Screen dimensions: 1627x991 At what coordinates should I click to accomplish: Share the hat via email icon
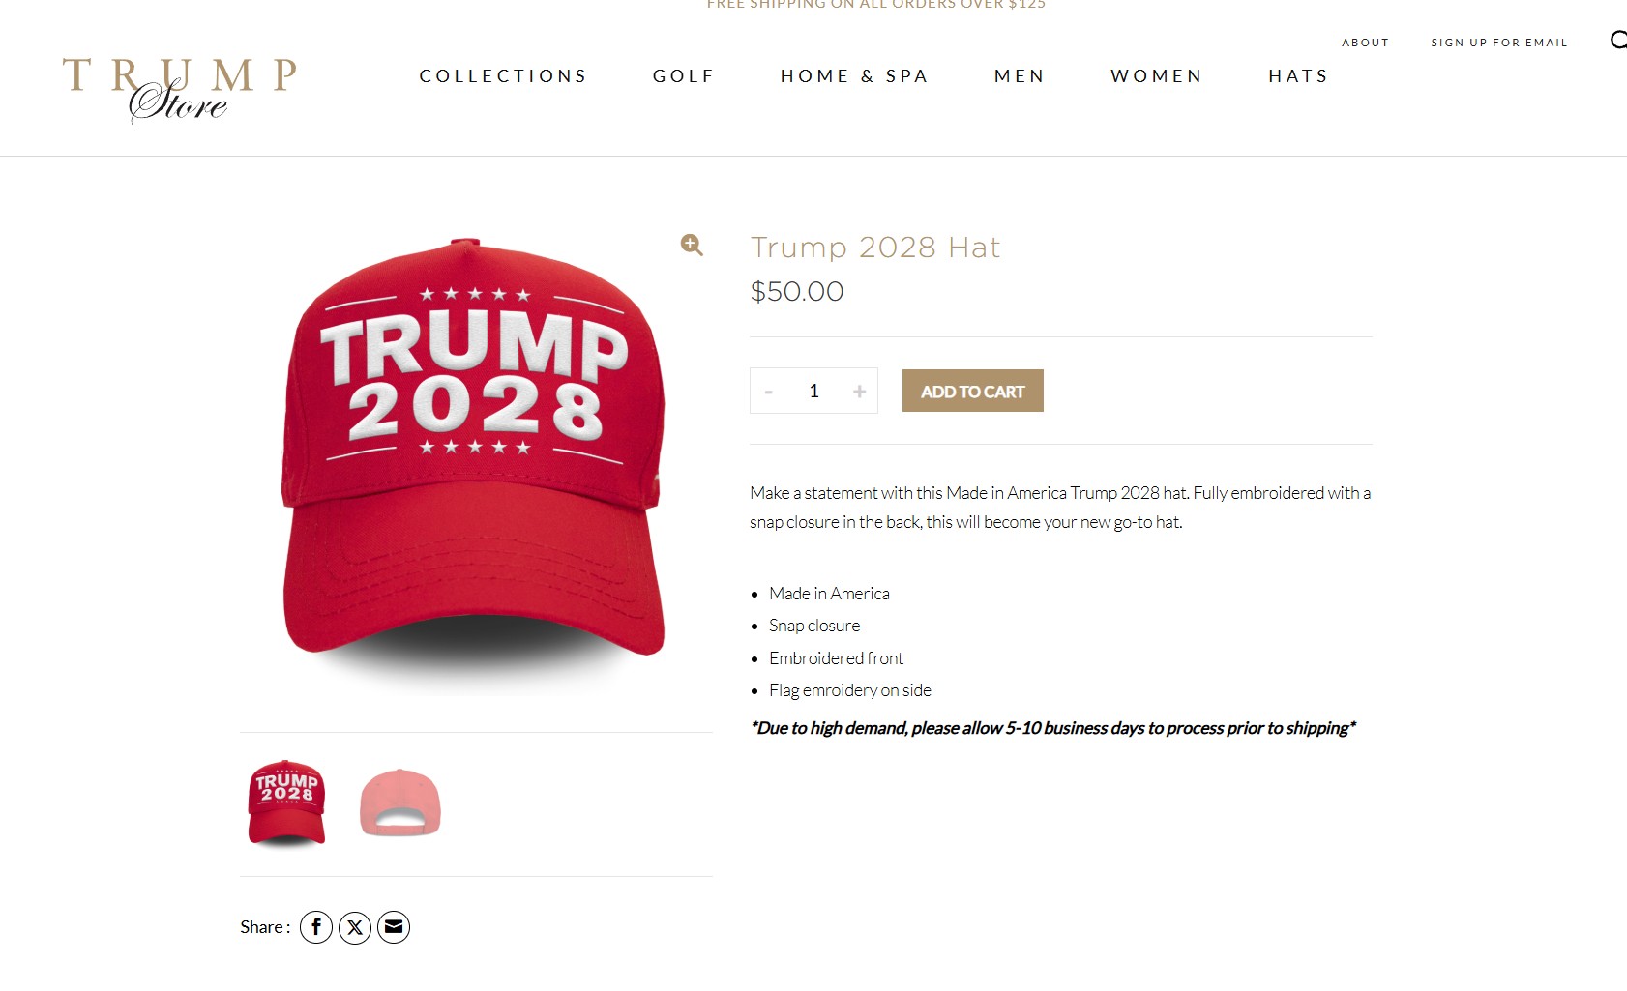click(394, 927)
